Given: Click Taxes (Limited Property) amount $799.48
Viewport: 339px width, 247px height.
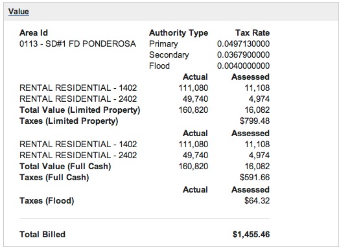Looking at the screenshot, I should click(255, 121).
